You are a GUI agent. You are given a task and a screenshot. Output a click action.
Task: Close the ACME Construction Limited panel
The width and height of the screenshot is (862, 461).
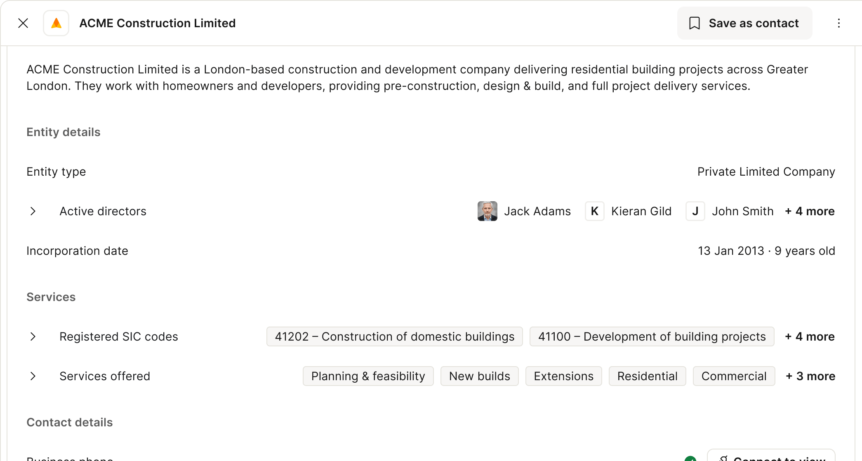pos(24,23)
